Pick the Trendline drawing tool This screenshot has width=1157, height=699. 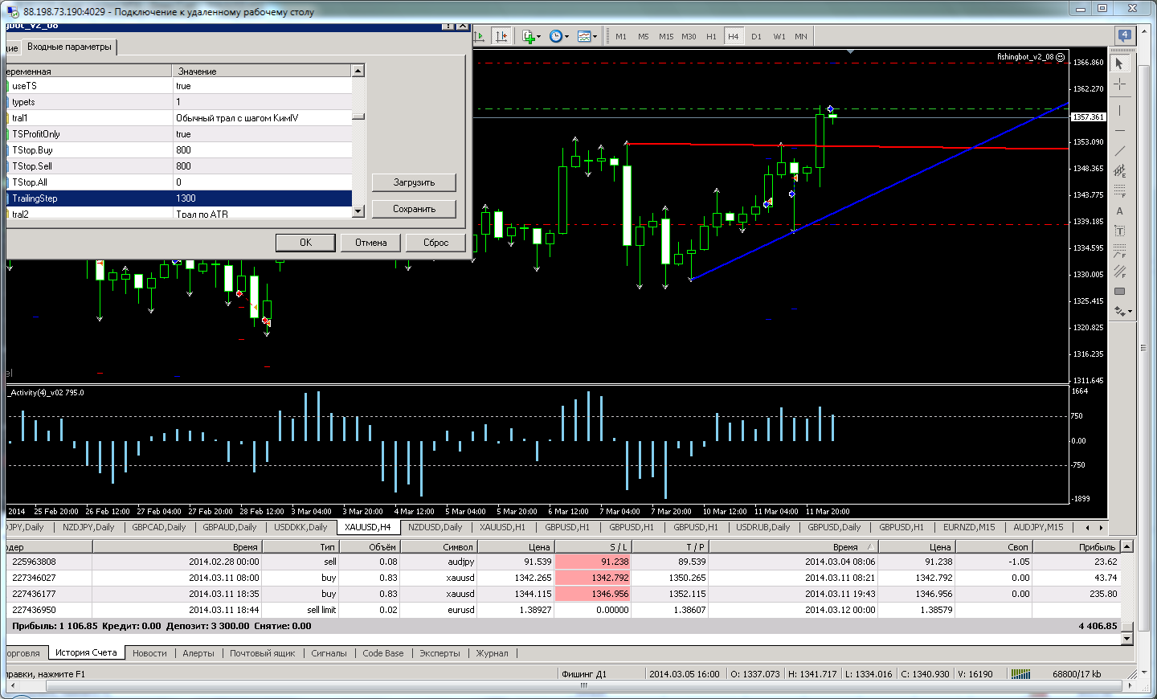point(1120,151)
